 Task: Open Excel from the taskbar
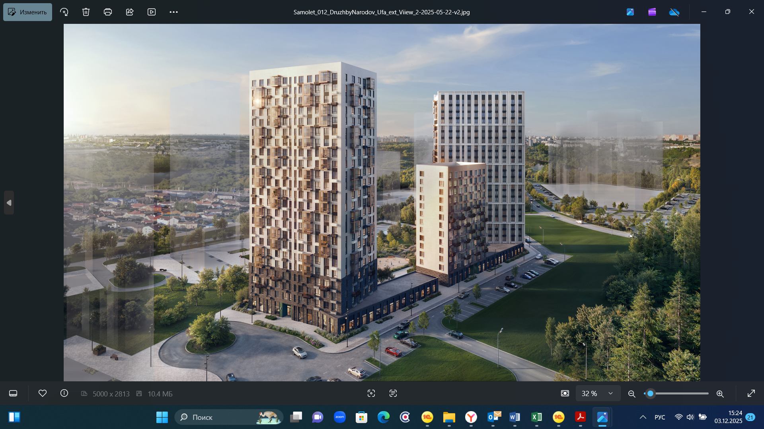click(x=536, y=417)
